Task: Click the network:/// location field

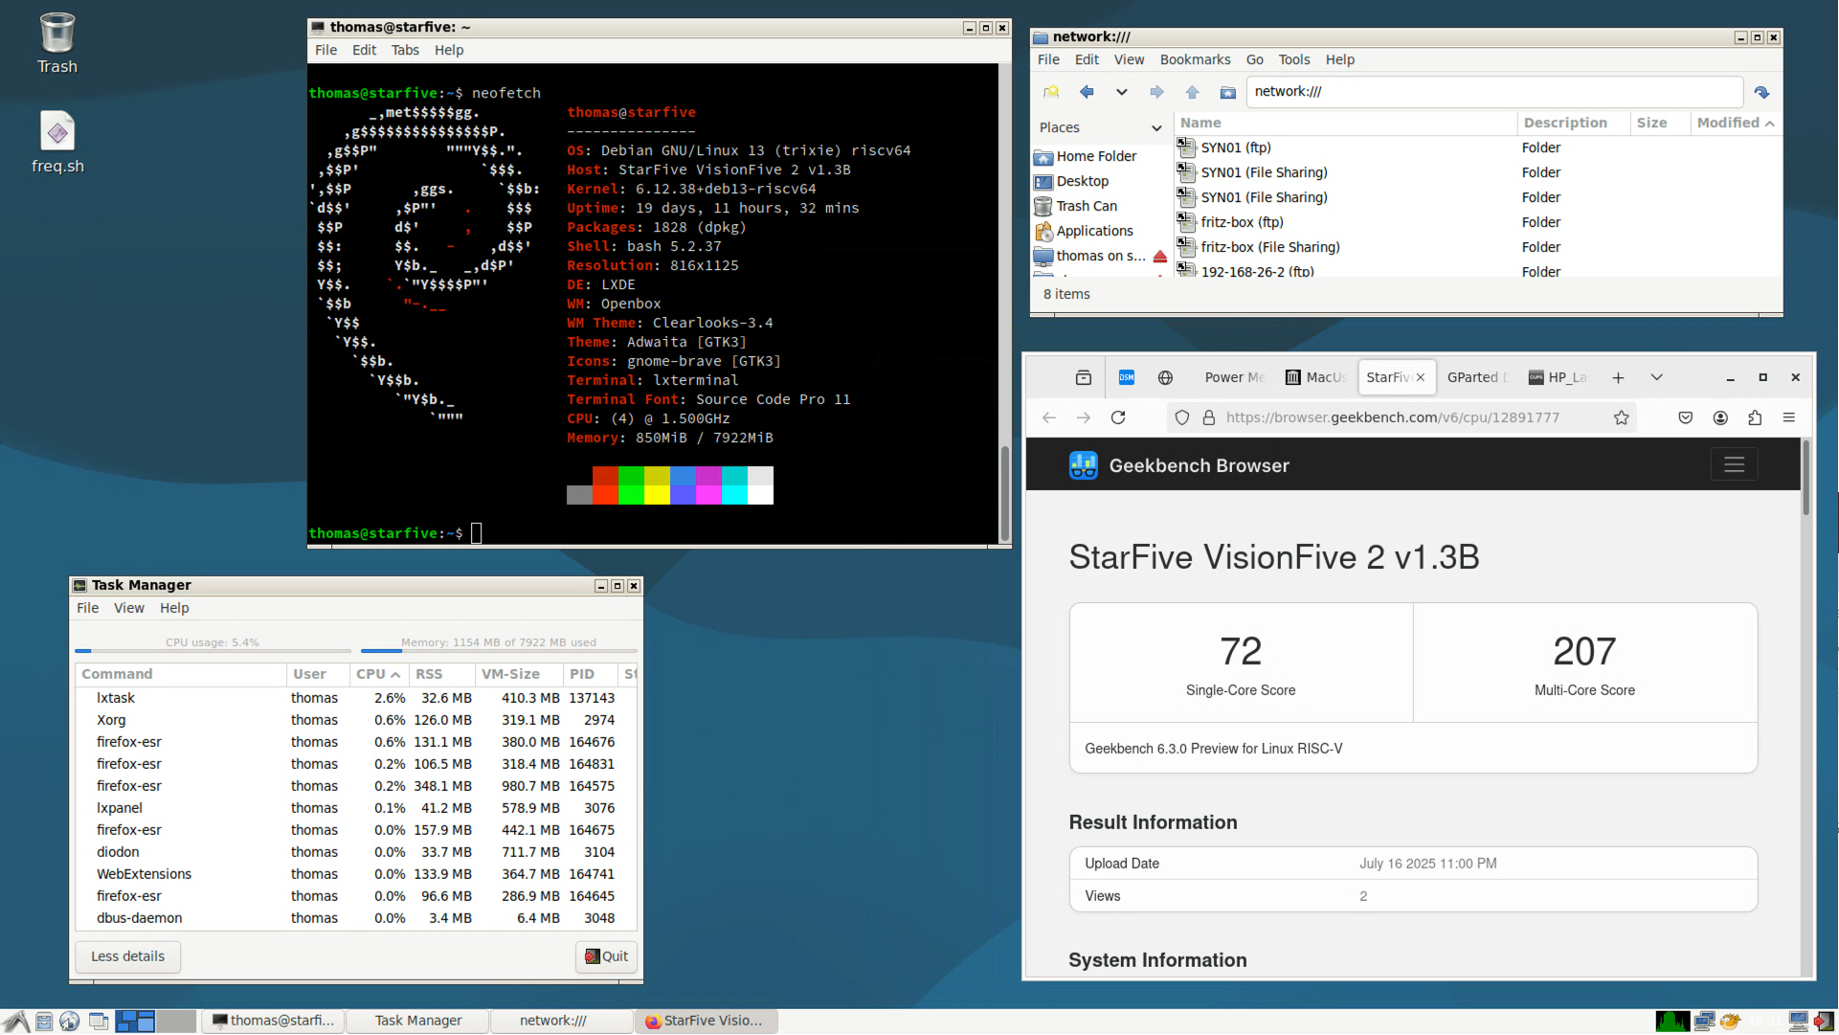Action: pyautogui.click(x=1493, y=92)
